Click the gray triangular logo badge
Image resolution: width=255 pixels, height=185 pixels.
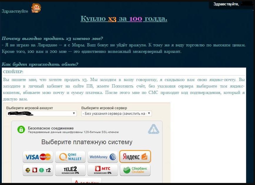[x=153, y=129]
